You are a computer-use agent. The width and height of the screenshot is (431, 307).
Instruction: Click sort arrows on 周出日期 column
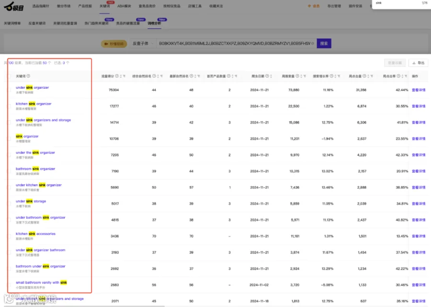pos(271,76)
